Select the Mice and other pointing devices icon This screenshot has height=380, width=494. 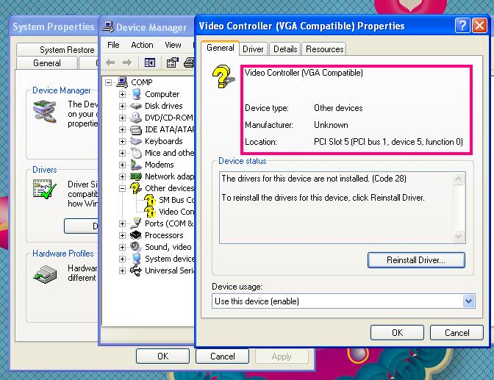136,153
